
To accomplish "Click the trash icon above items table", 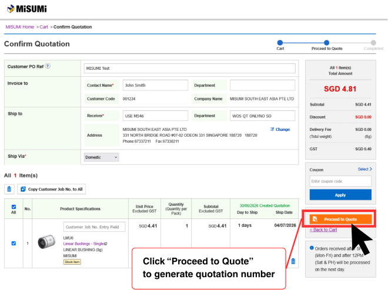I will click(x=9, y=189).
